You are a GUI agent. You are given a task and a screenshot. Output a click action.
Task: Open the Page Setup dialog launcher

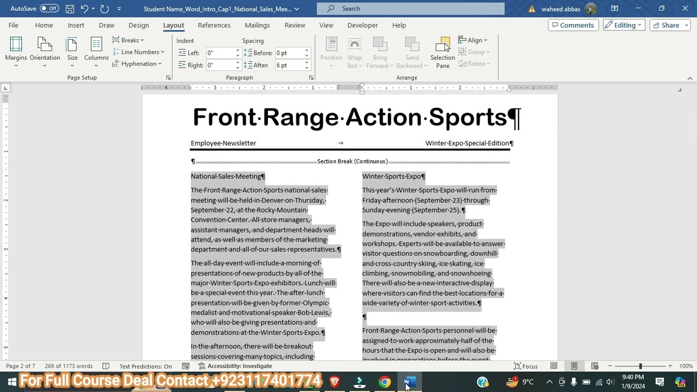point(168,78)
